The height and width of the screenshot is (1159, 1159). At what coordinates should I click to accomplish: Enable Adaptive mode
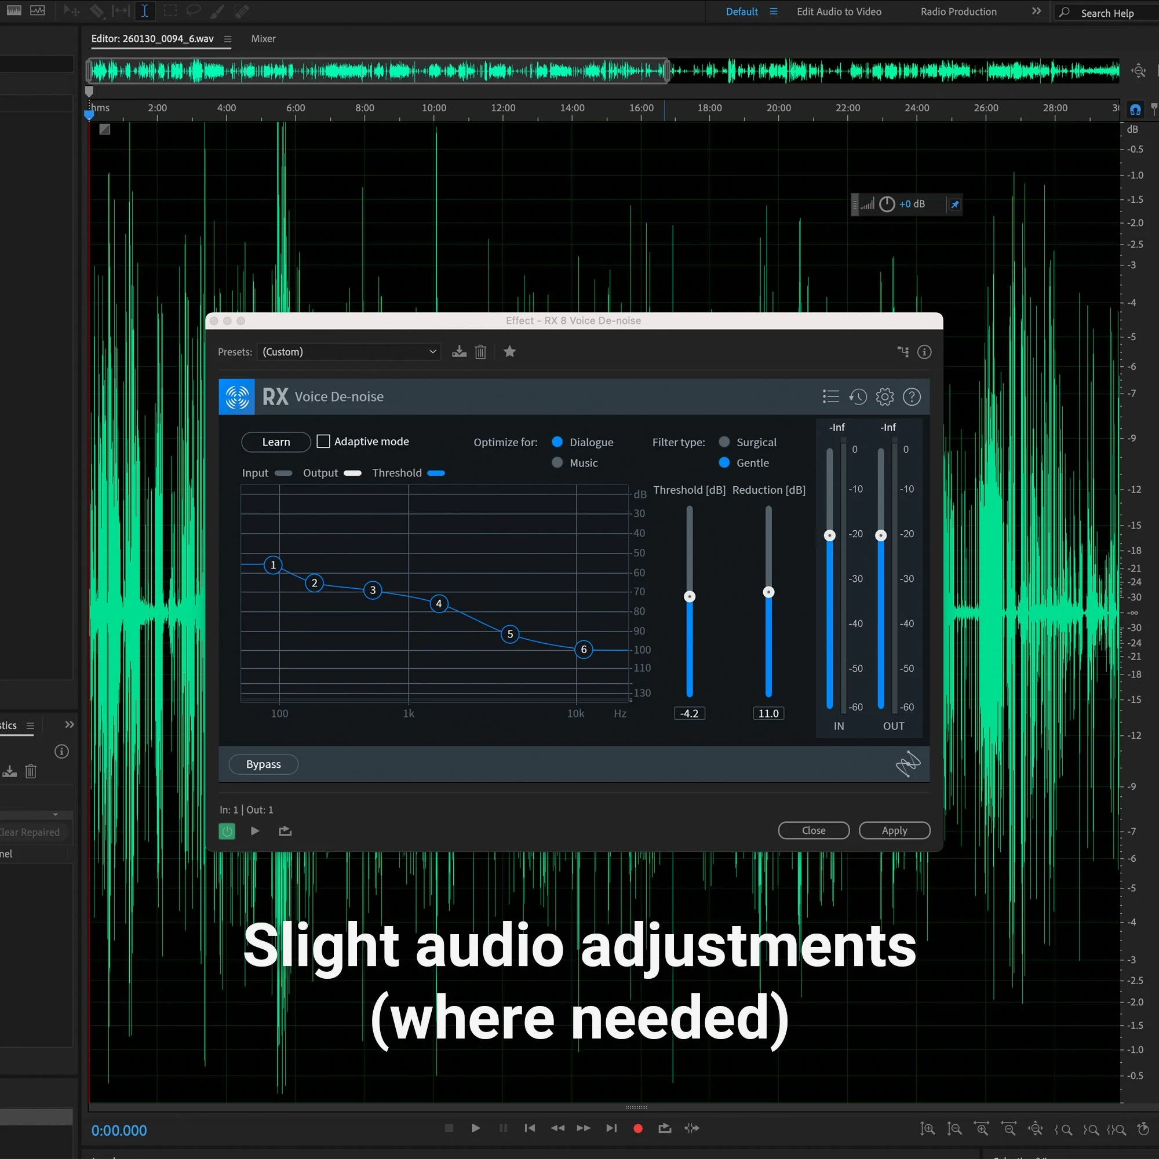(323, 441)
